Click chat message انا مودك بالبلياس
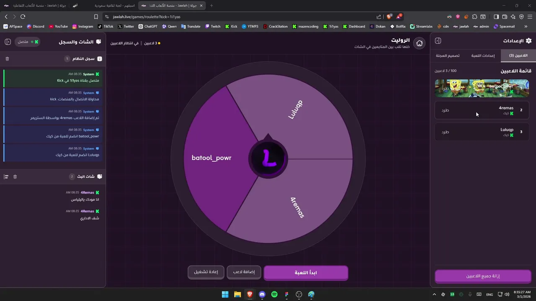The image size is (536, 301). (85, 200)
